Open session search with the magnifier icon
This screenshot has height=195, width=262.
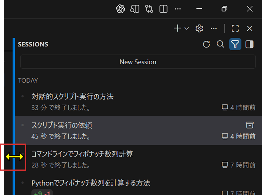click(x=220, y=44)
